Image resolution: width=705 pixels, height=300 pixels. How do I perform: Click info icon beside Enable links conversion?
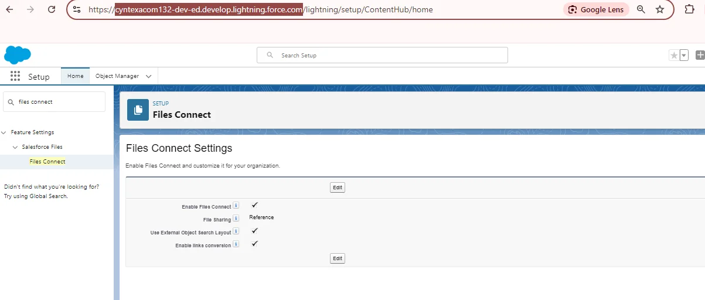[x=236, y=244]
